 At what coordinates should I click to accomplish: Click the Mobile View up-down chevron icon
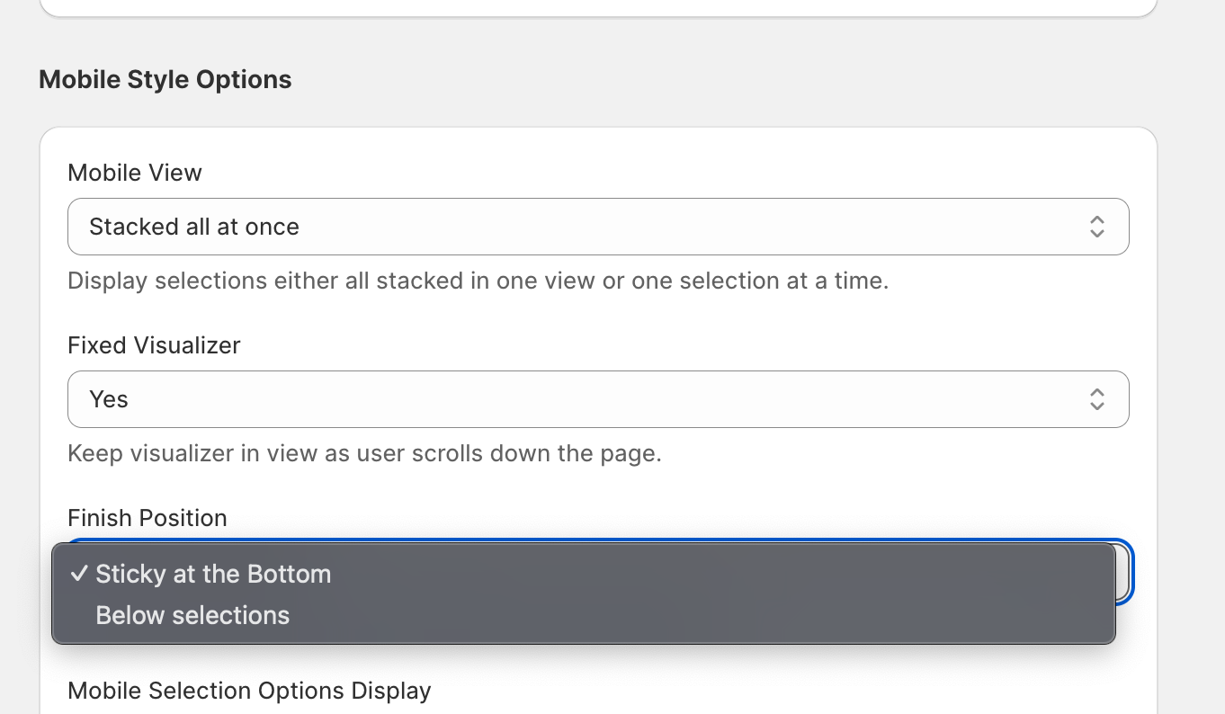pyautogui.click(x=1096, y=227)
